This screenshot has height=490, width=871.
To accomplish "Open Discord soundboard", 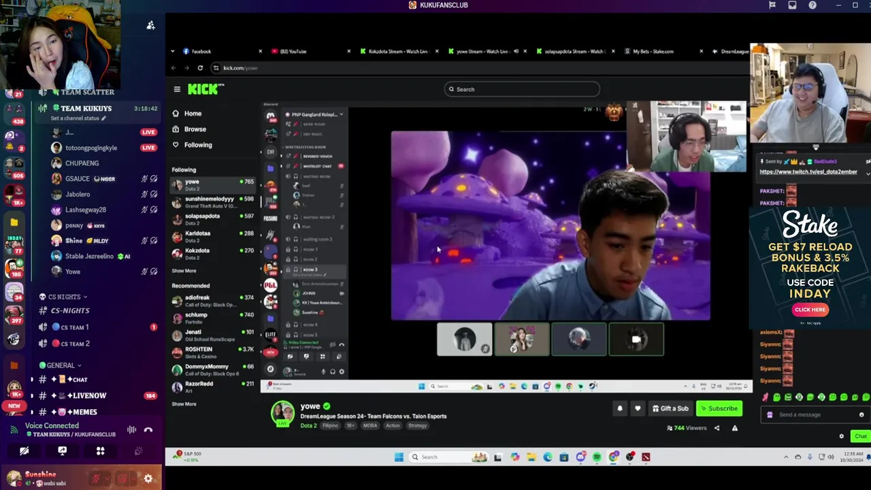I will (138, 451).
